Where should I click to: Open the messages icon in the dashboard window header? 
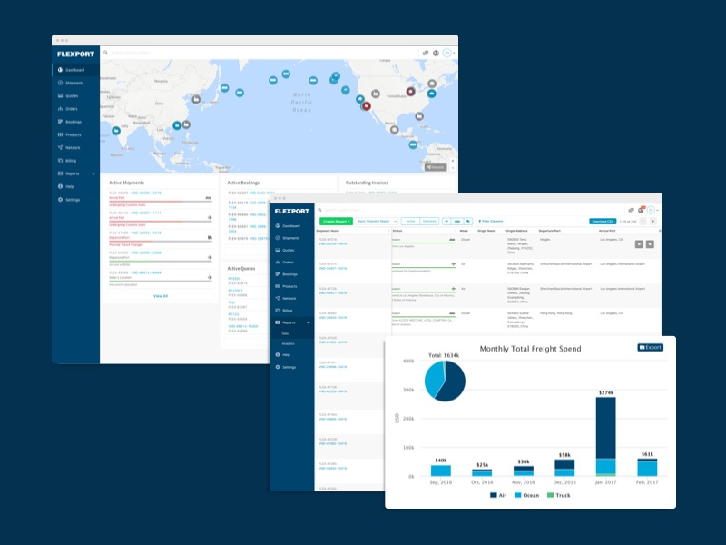coord(426,53)
